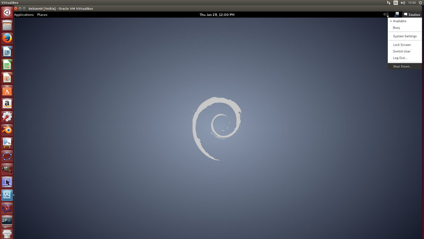Click the muted volume icon in guest panel
The image size is (424, 239).
coord(386,14)
